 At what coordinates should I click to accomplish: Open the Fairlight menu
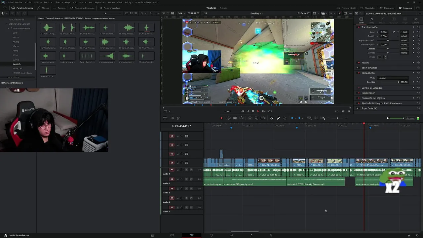(x=129, y=2)
